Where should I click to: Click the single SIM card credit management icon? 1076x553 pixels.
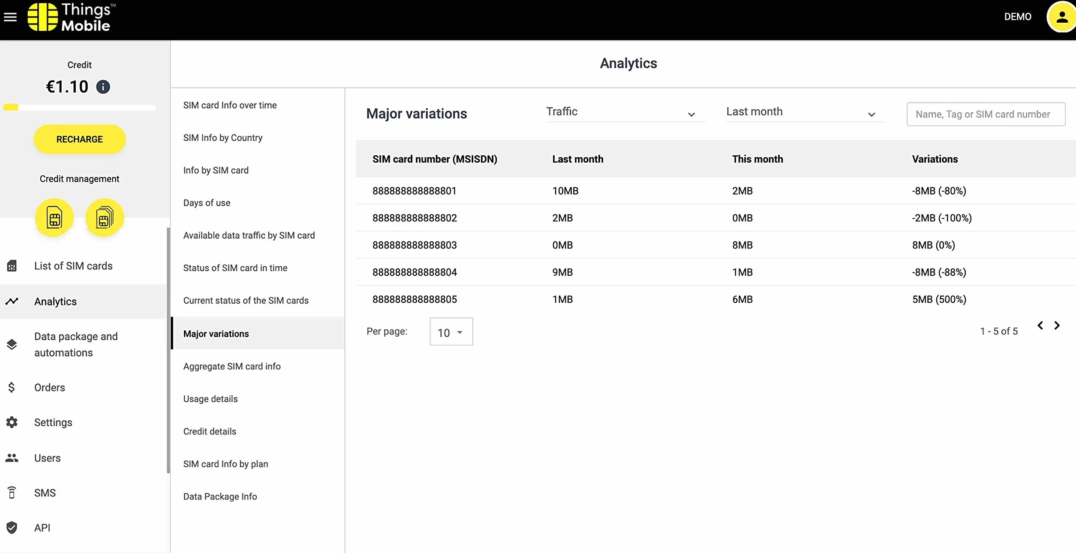coord(54,218)
